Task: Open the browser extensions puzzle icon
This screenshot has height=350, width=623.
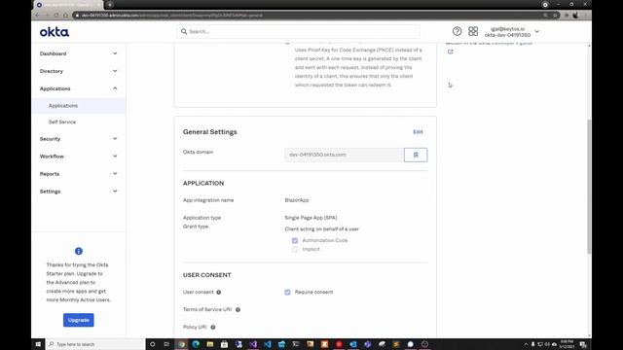Action: (x=567, y=16)
